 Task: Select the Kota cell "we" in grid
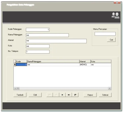(x=101, y=65)
